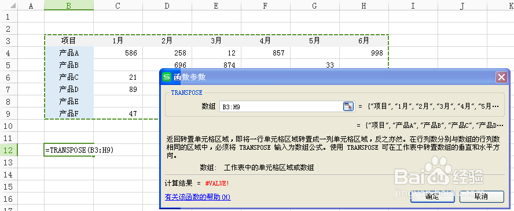
Task: Select row 16 header
Action: (x=9, y=198)
